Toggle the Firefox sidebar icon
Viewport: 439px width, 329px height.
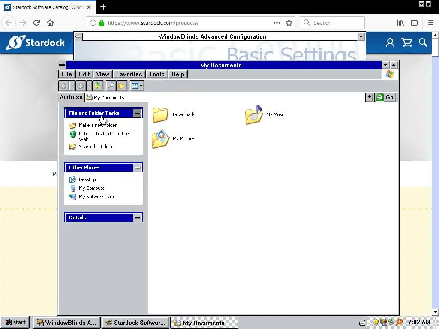pyautogui.click(x=414, y=23)
